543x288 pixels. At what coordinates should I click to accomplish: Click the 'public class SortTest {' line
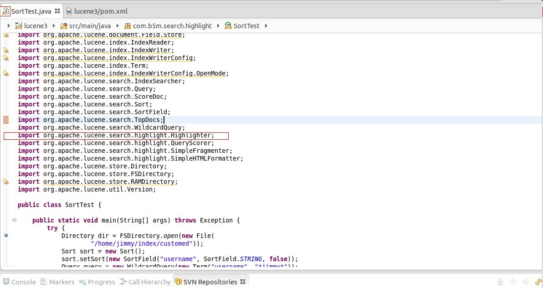point(60,205)
